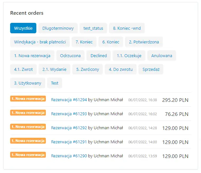
Task: Open Rezerwacja #61294 order link
Action: tap(69, 100)
